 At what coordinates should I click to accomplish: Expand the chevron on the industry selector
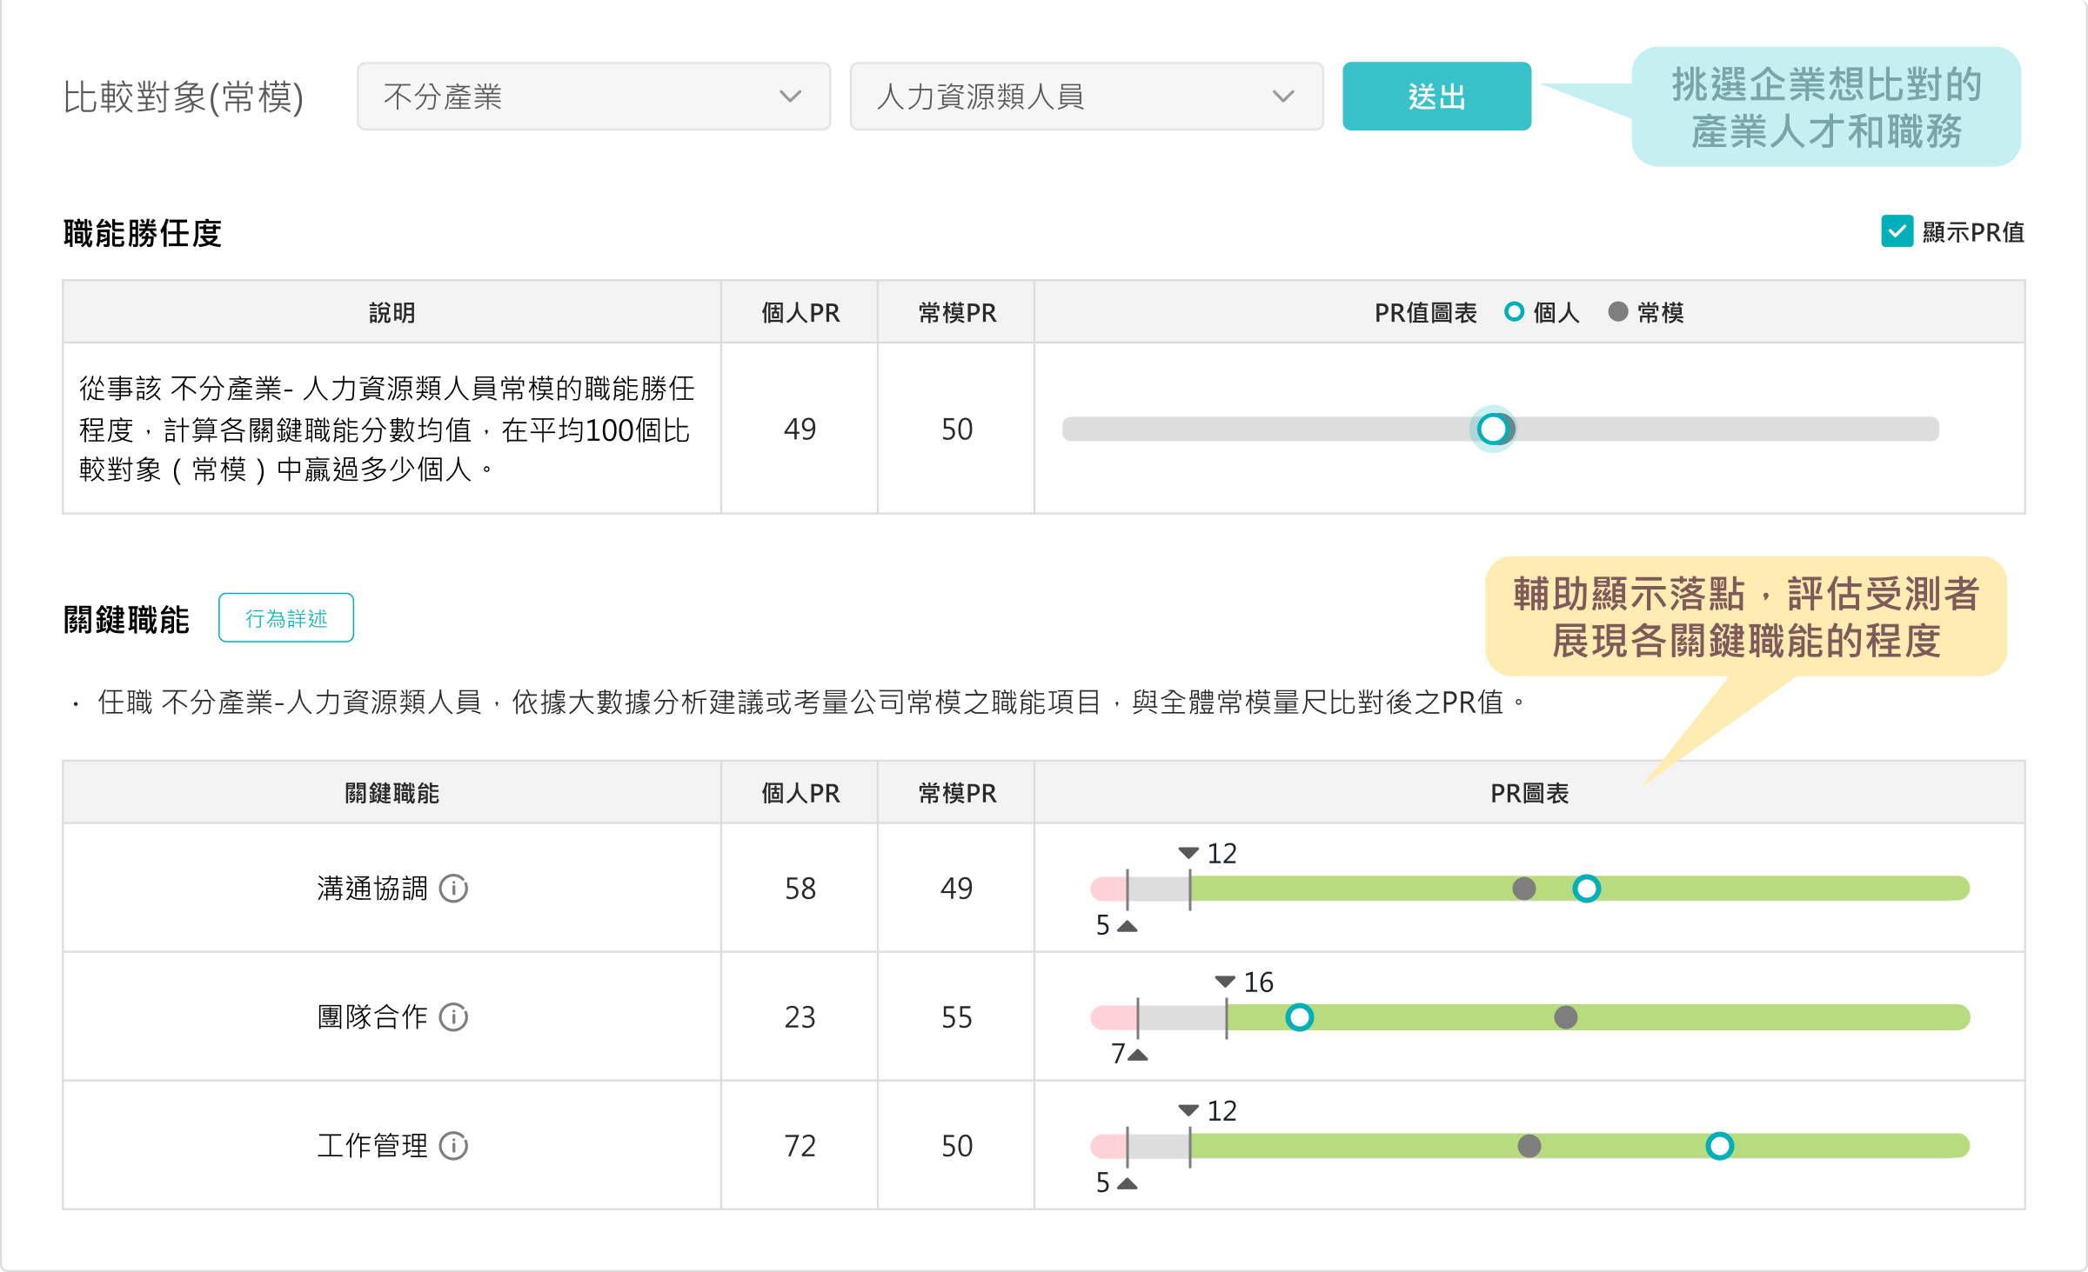[x=790, y=97]
